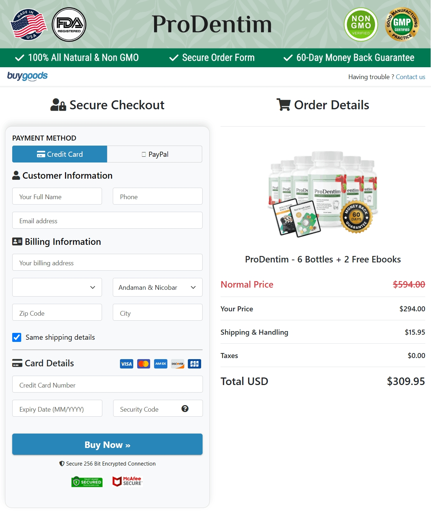
Task: Switch to PayPal payment method
Action: (154, 154)
